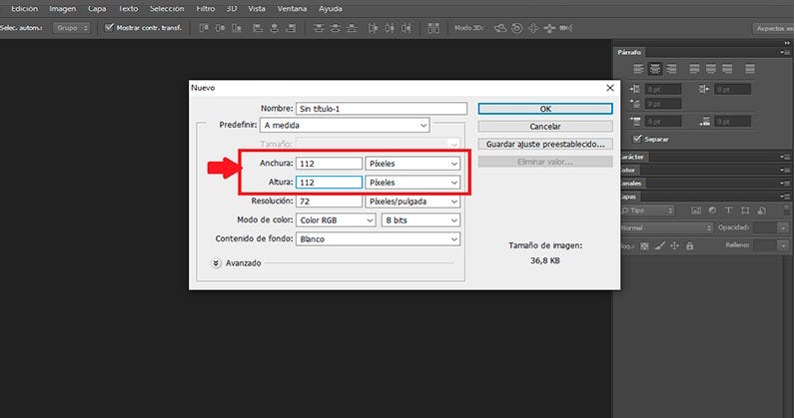Click the lock all icon in Capas

pyautogui.click(x=691, y=244)
